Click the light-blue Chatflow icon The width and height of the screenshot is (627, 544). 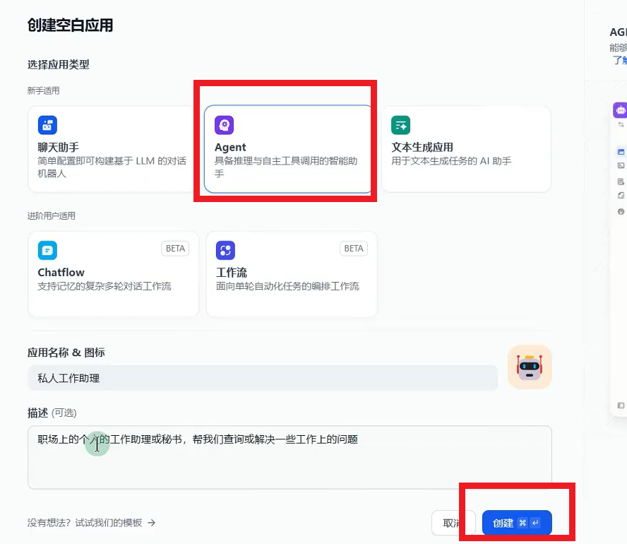coord(47,250)
